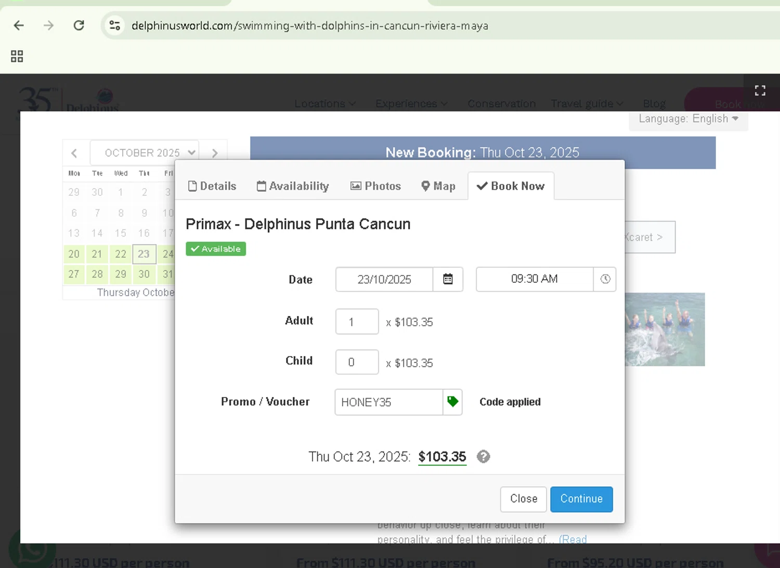Go to previous calendar month

pyautogui.click(x=74, y=153)
